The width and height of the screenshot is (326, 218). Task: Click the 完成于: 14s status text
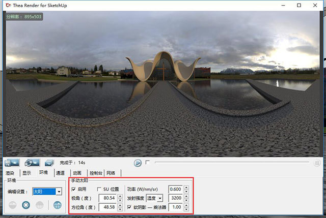click(x=72, y=163)
